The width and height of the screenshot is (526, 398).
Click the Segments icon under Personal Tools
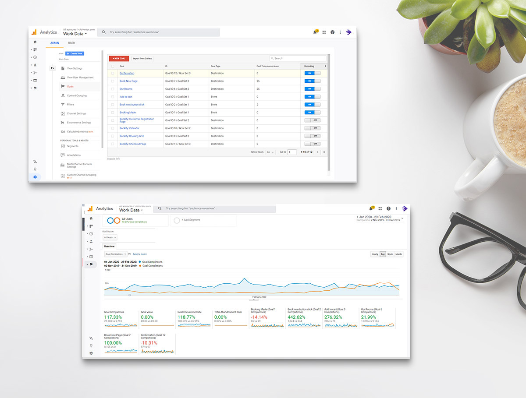pos(64,146)
